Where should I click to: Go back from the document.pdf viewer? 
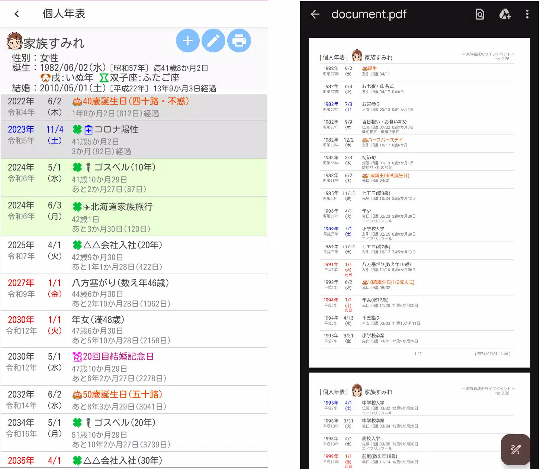tap(315, 14)
